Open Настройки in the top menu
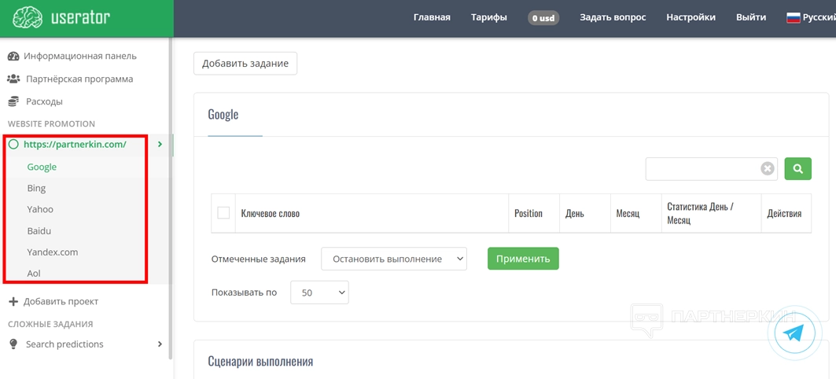The width and height of the screenshot is (836, 379). coord(691,17)
